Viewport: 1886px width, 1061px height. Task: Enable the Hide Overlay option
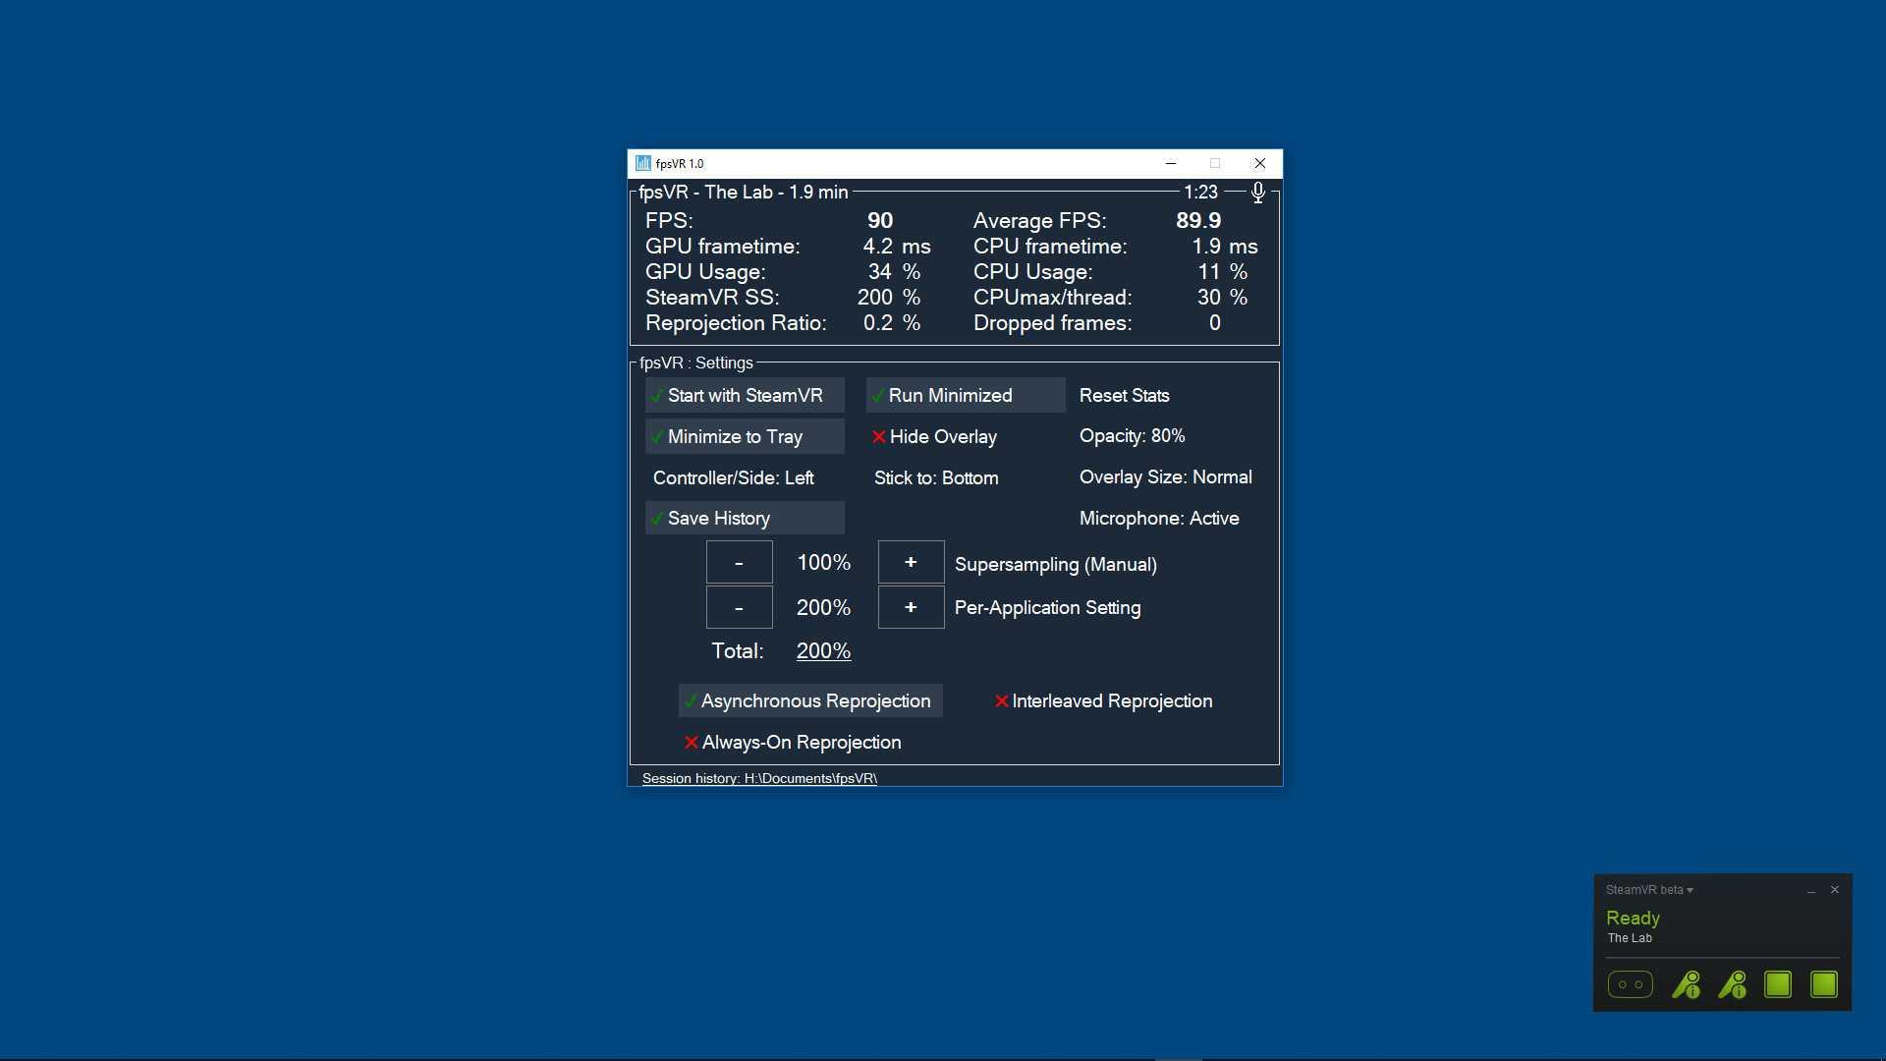click(x=934, y=436)
